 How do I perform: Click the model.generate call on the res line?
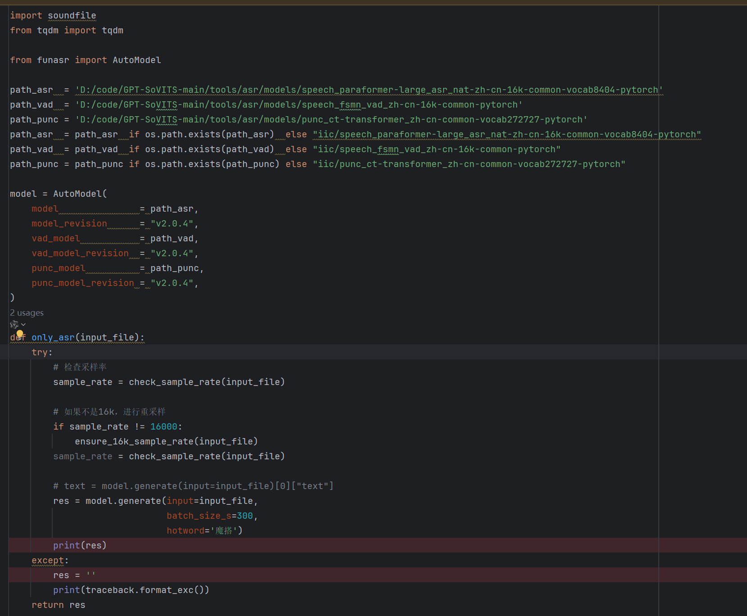click(123, 501)
